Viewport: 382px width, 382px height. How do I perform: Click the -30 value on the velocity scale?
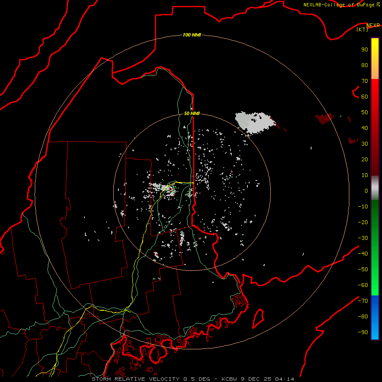point(363,238)
